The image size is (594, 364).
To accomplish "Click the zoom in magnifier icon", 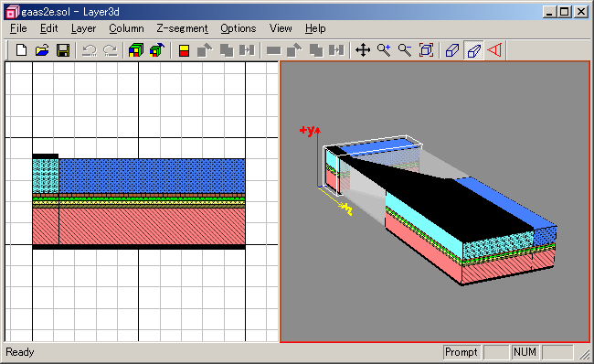I will [384, 50].
